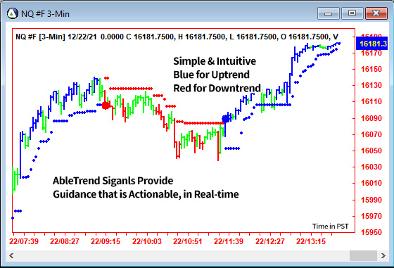Click the 16010 price axis label

[x=371, y=183]
